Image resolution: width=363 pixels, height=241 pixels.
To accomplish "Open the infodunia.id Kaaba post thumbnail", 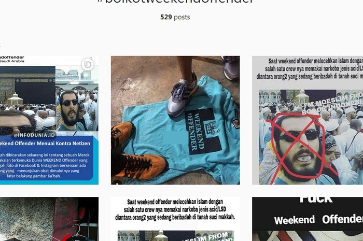I will point(49,120).
